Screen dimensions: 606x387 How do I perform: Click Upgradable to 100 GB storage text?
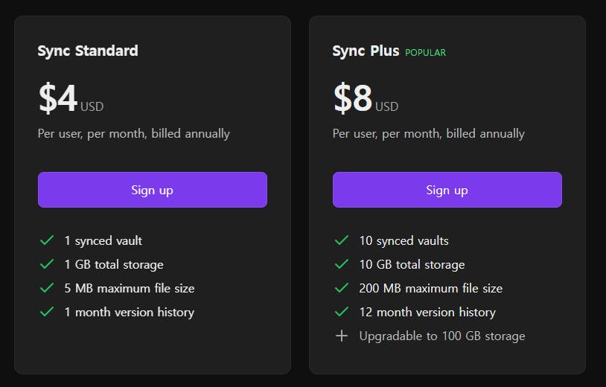pyautogui.click(x=442, y=336)
